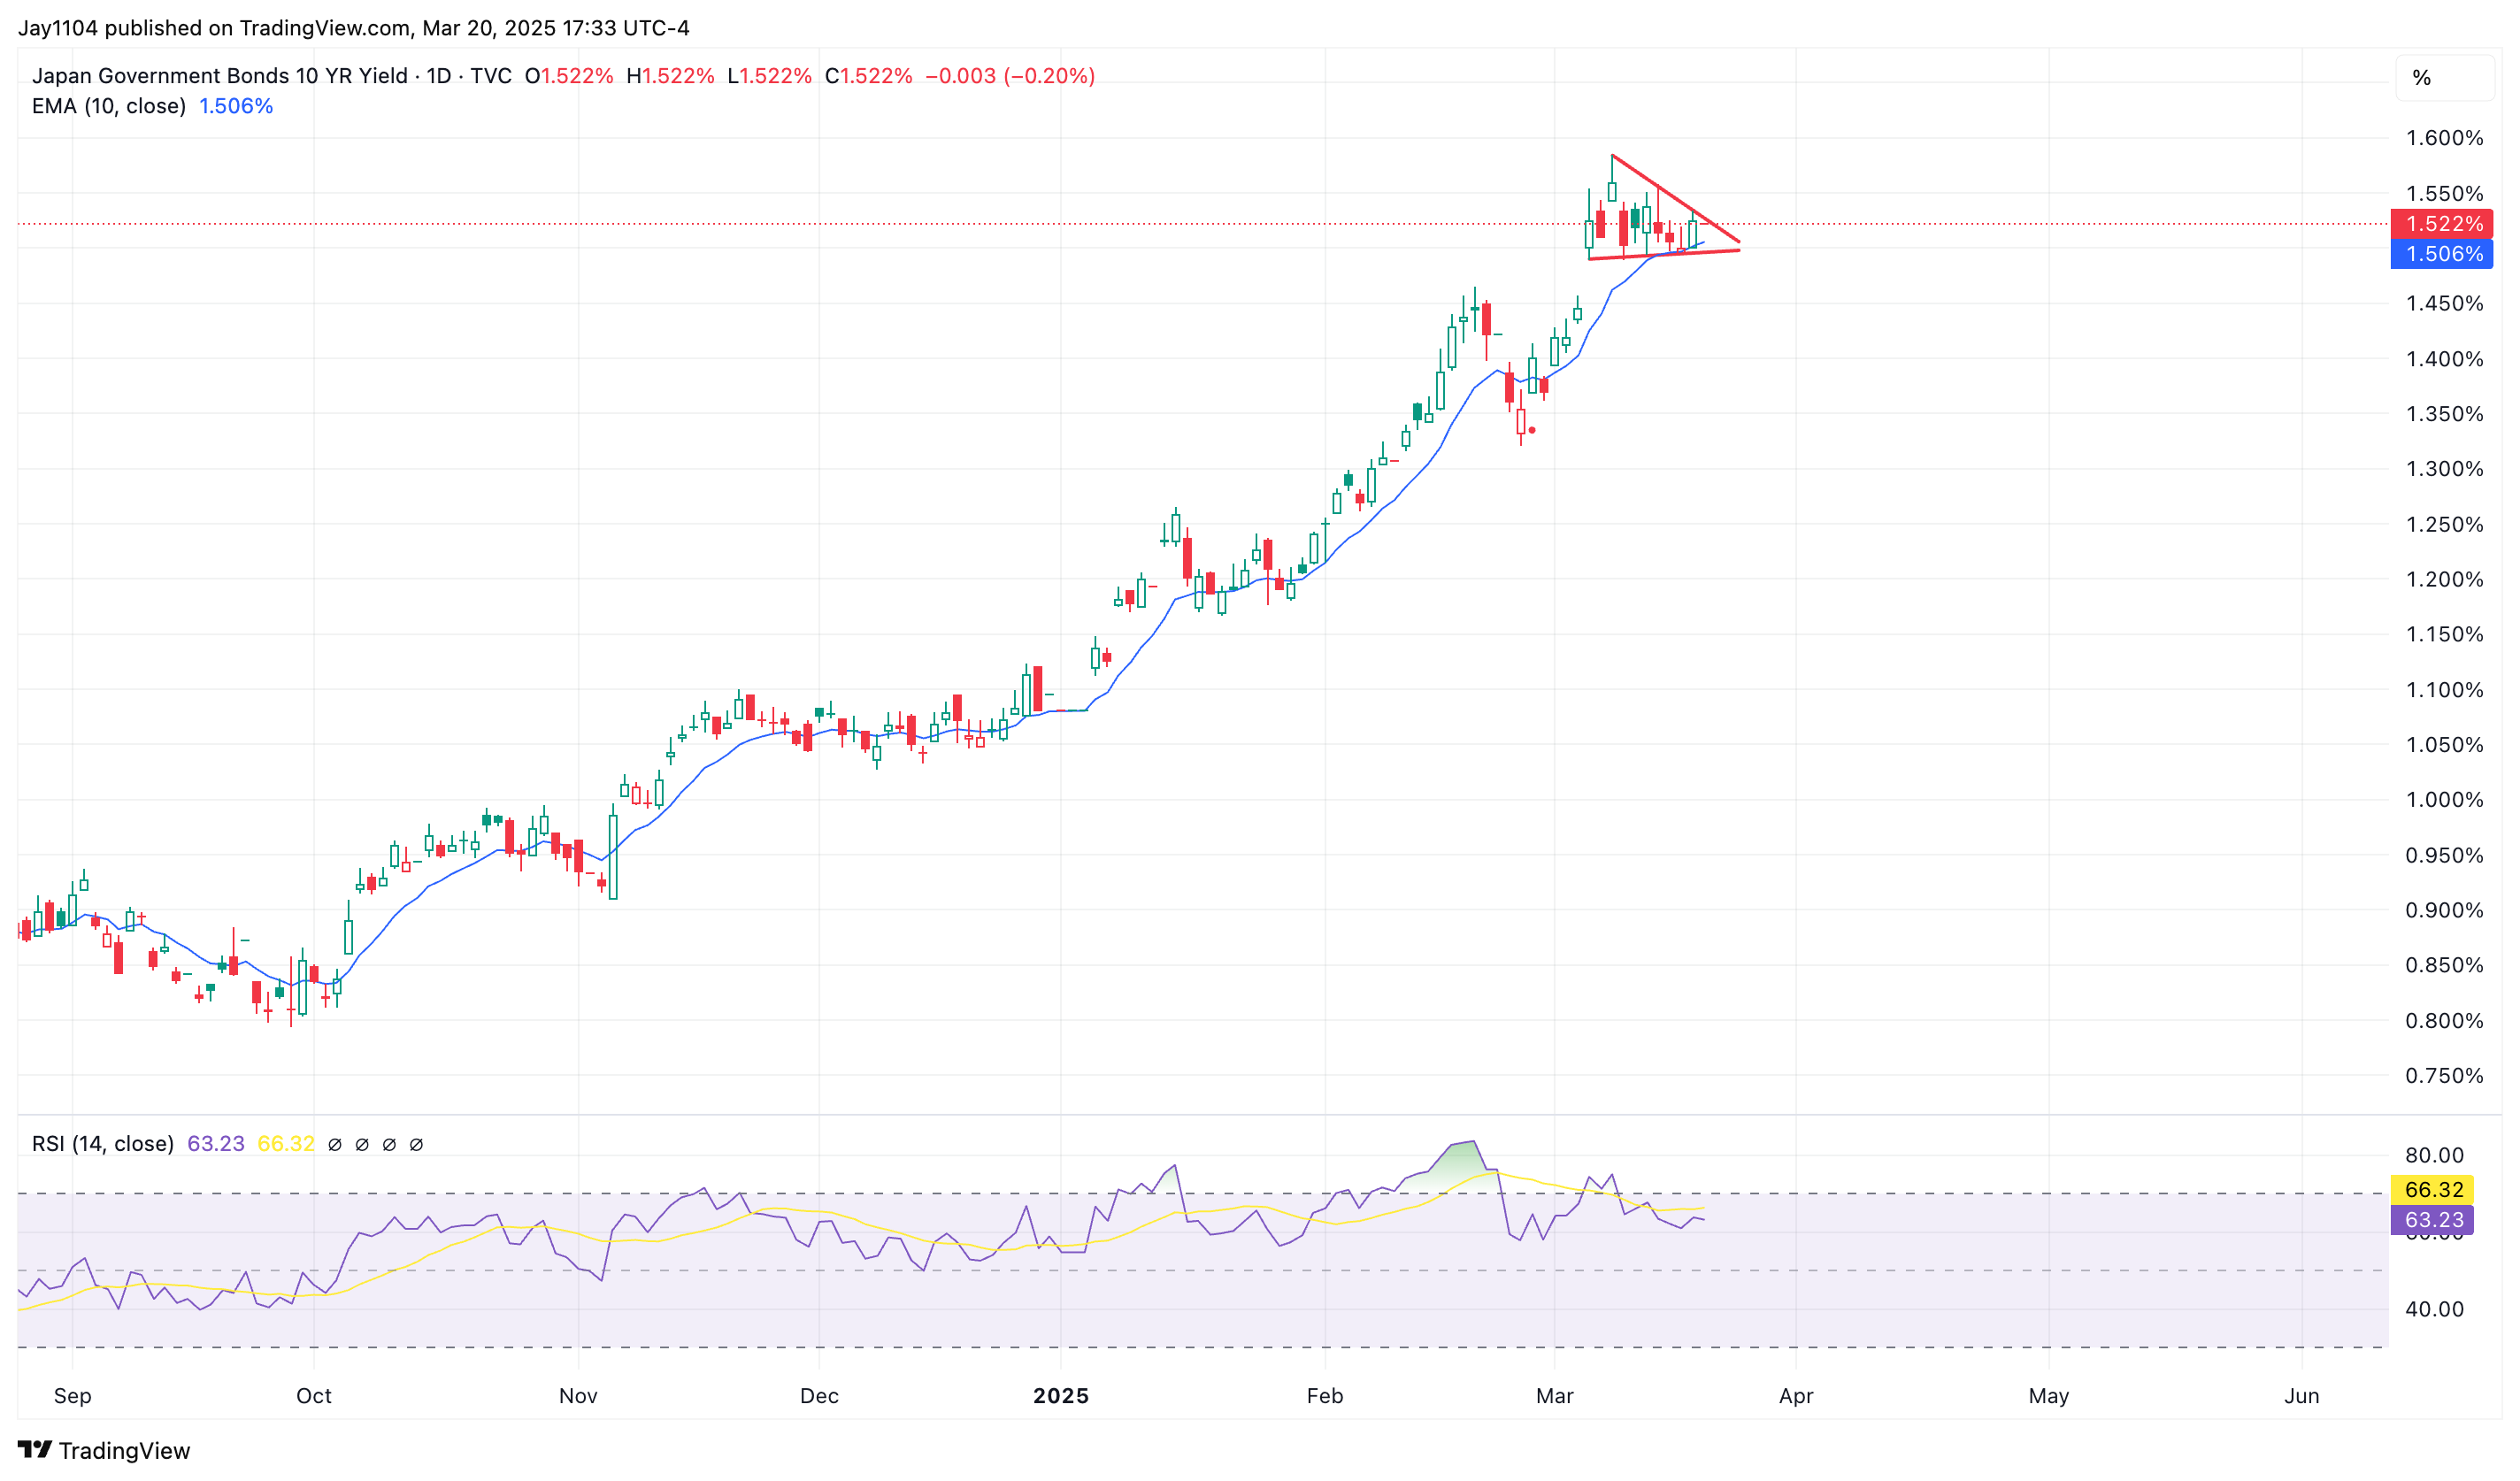Click the 1.200% price axis label
The width and height of the screenshot is (2520, 1481).
(x=2444, y=579)
